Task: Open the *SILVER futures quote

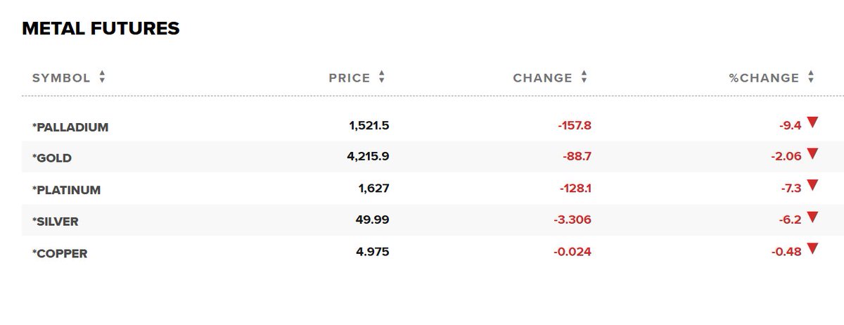Action: pos(55,222)
